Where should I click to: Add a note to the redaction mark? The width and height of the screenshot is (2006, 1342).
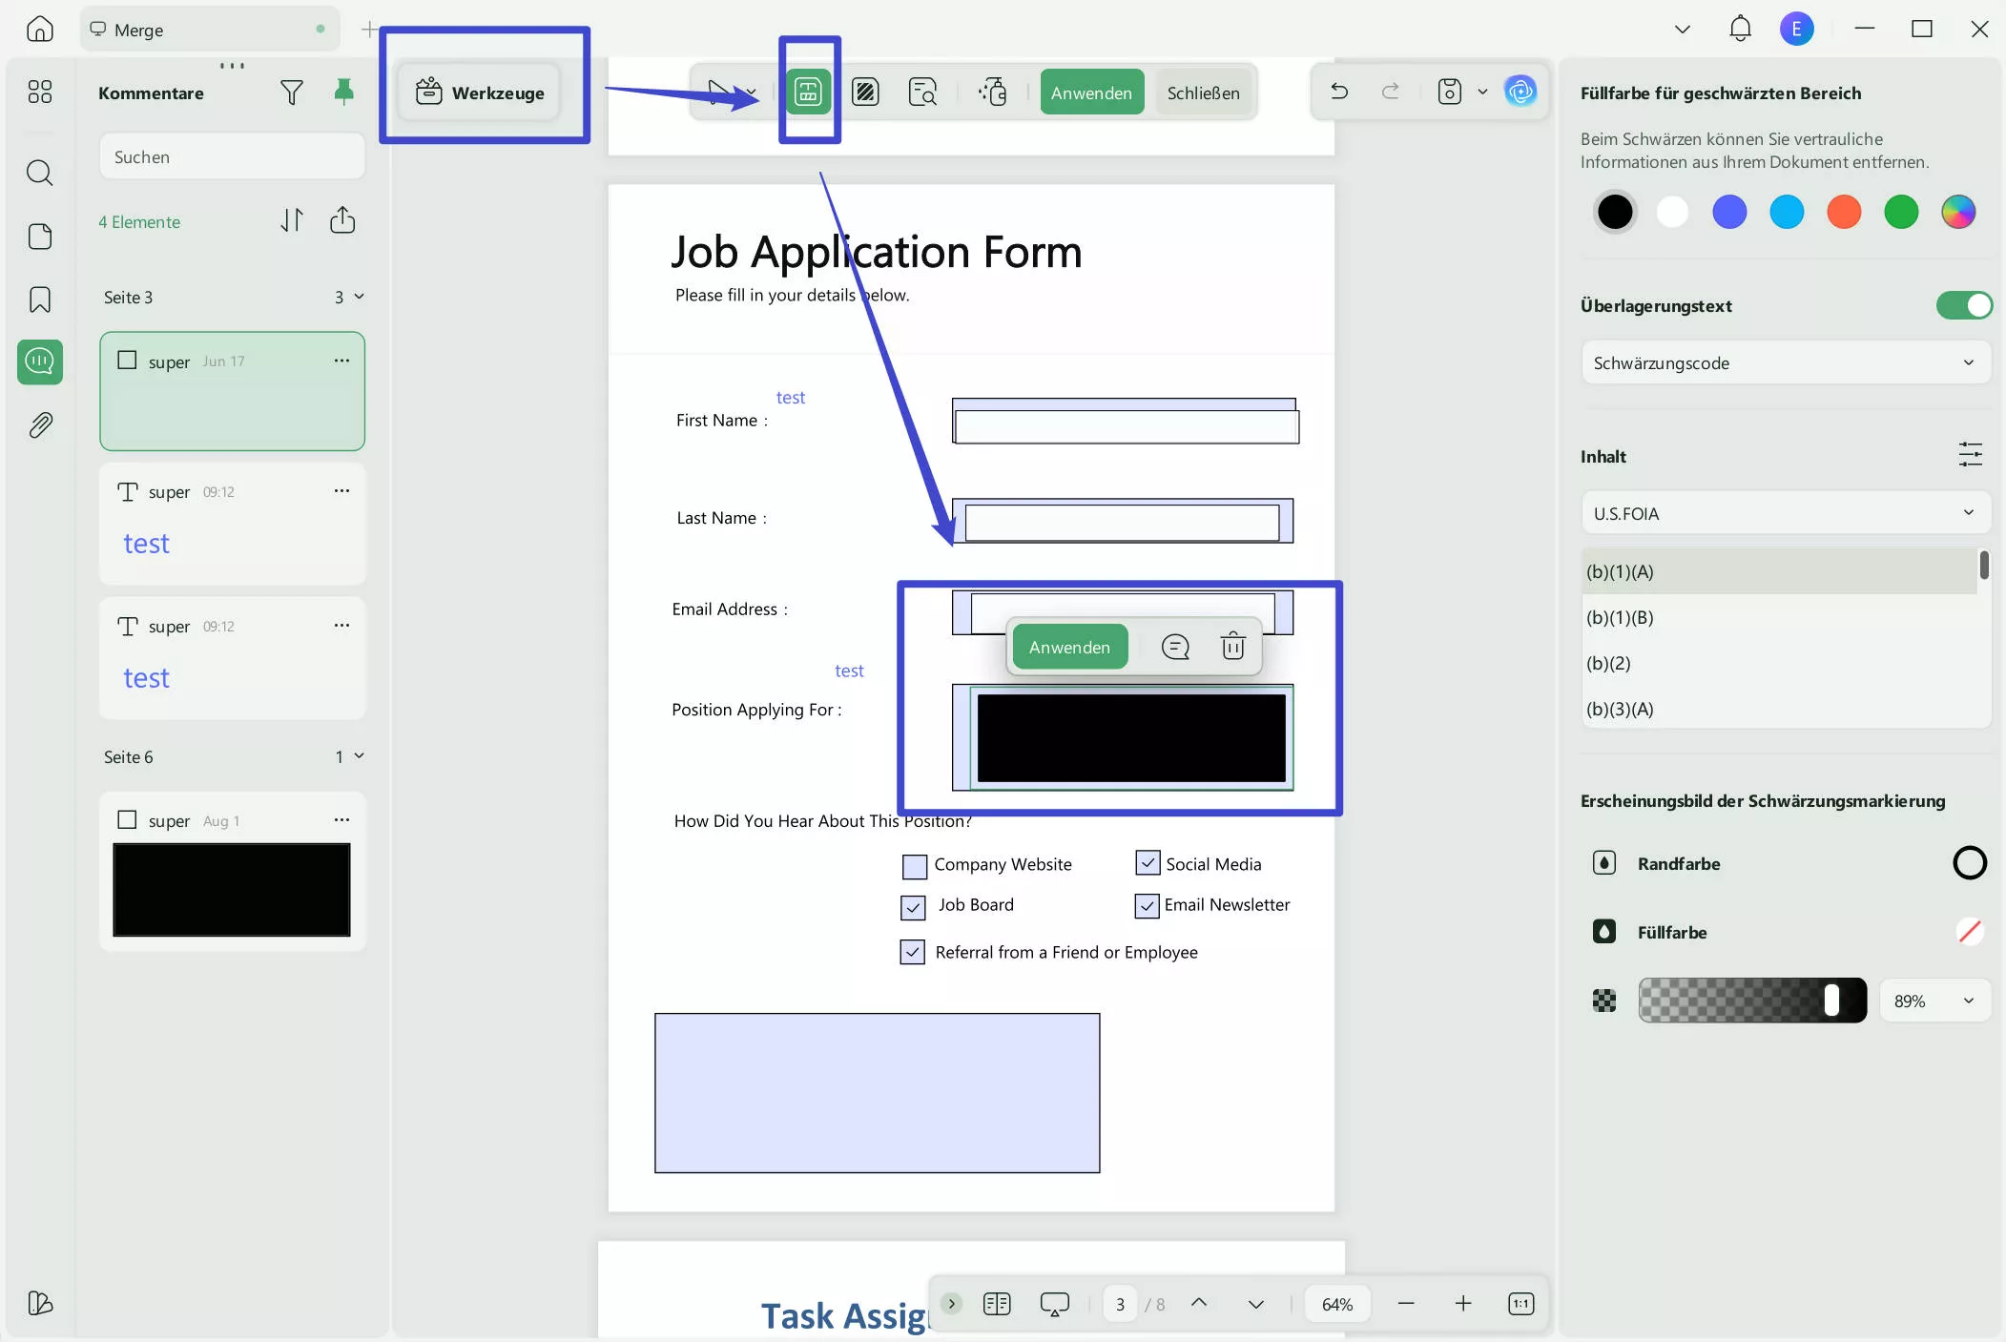tap(1175, 647)
